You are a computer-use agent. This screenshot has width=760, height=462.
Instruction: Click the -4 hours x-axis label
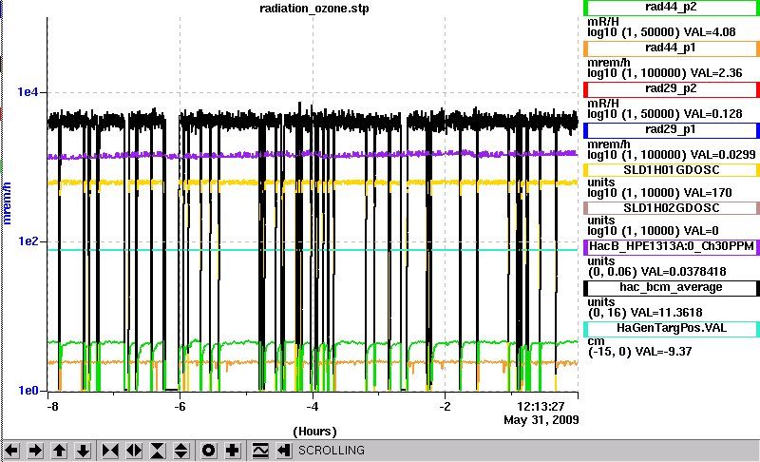(313, 406)
